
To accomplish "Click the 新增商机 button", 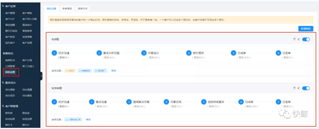I will pyautogui.click(x=306, y=29).
